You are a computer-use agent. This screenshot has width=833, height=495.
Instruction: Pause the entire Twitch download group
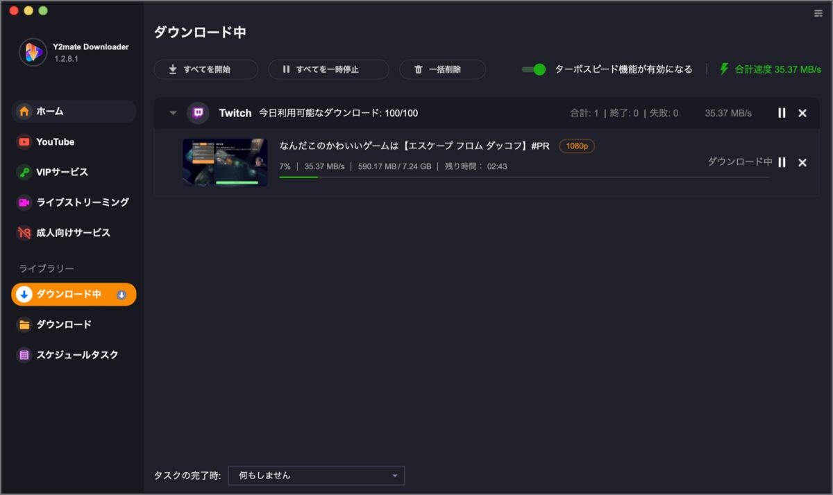[x=782, y=112]
